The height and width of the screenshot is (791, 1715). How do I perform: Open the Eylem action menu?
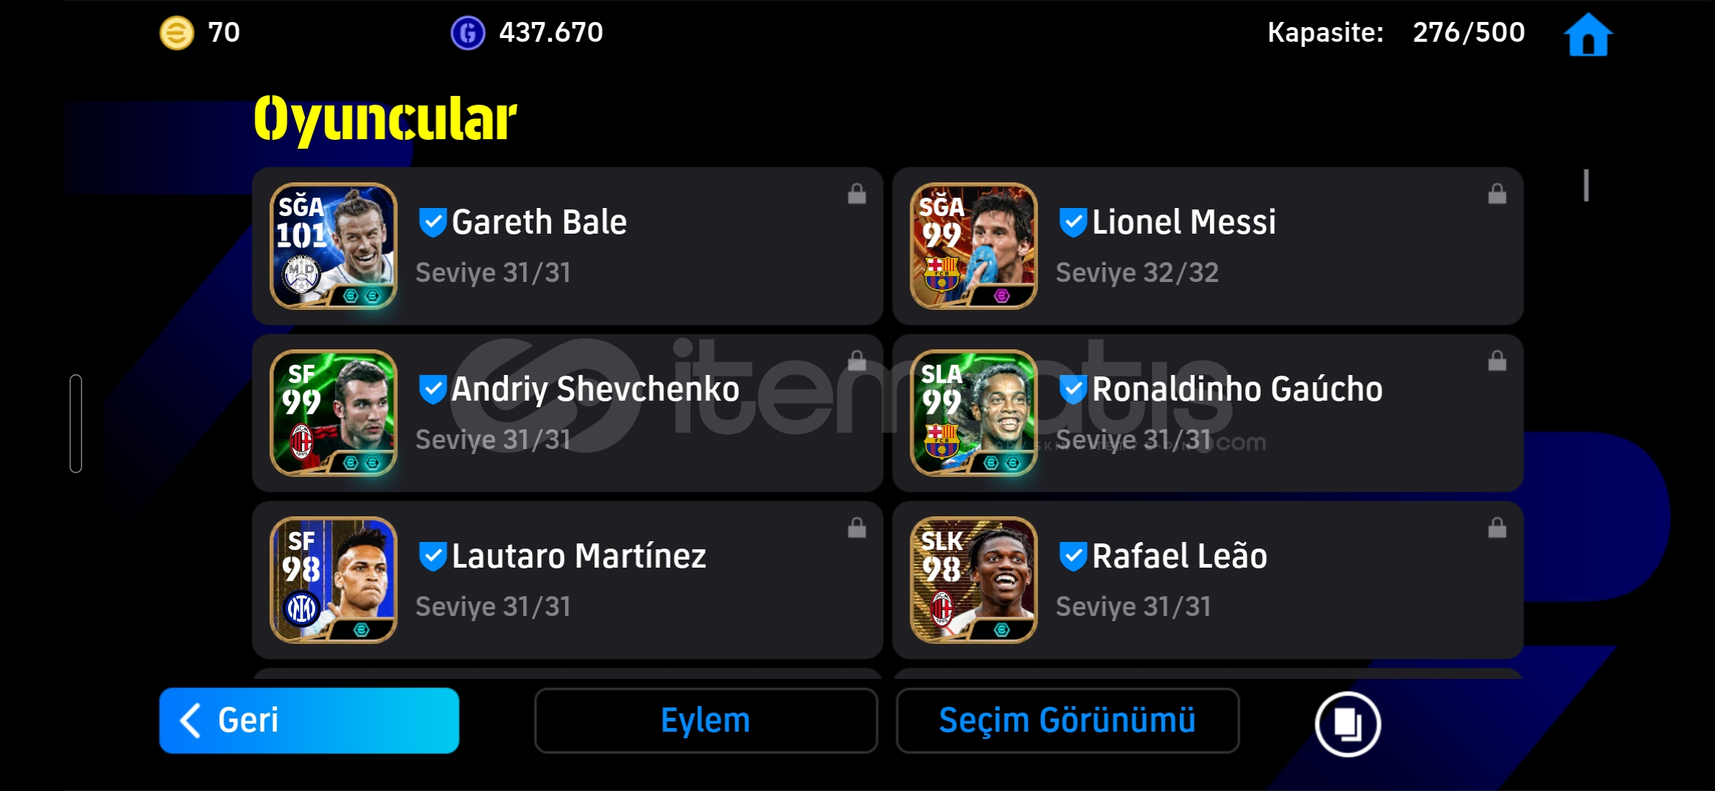tap(706, 721)
